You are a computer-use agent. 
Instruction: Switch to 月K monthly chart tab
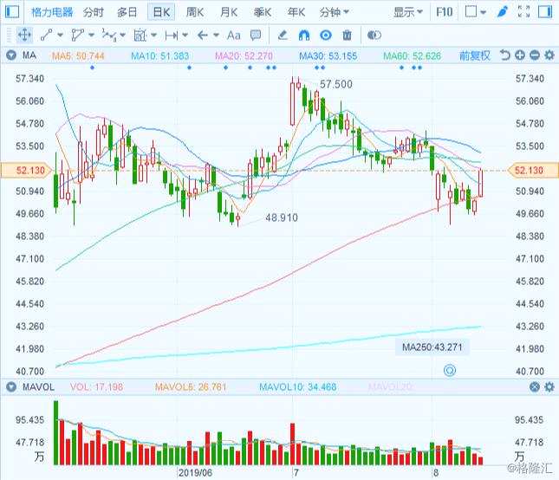coord(229,12)
